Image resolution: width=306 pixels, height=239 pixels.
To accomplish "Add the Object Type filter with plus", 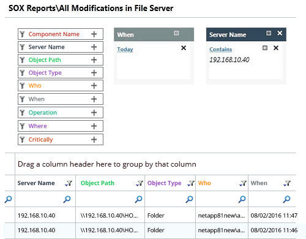I will 94,73.
